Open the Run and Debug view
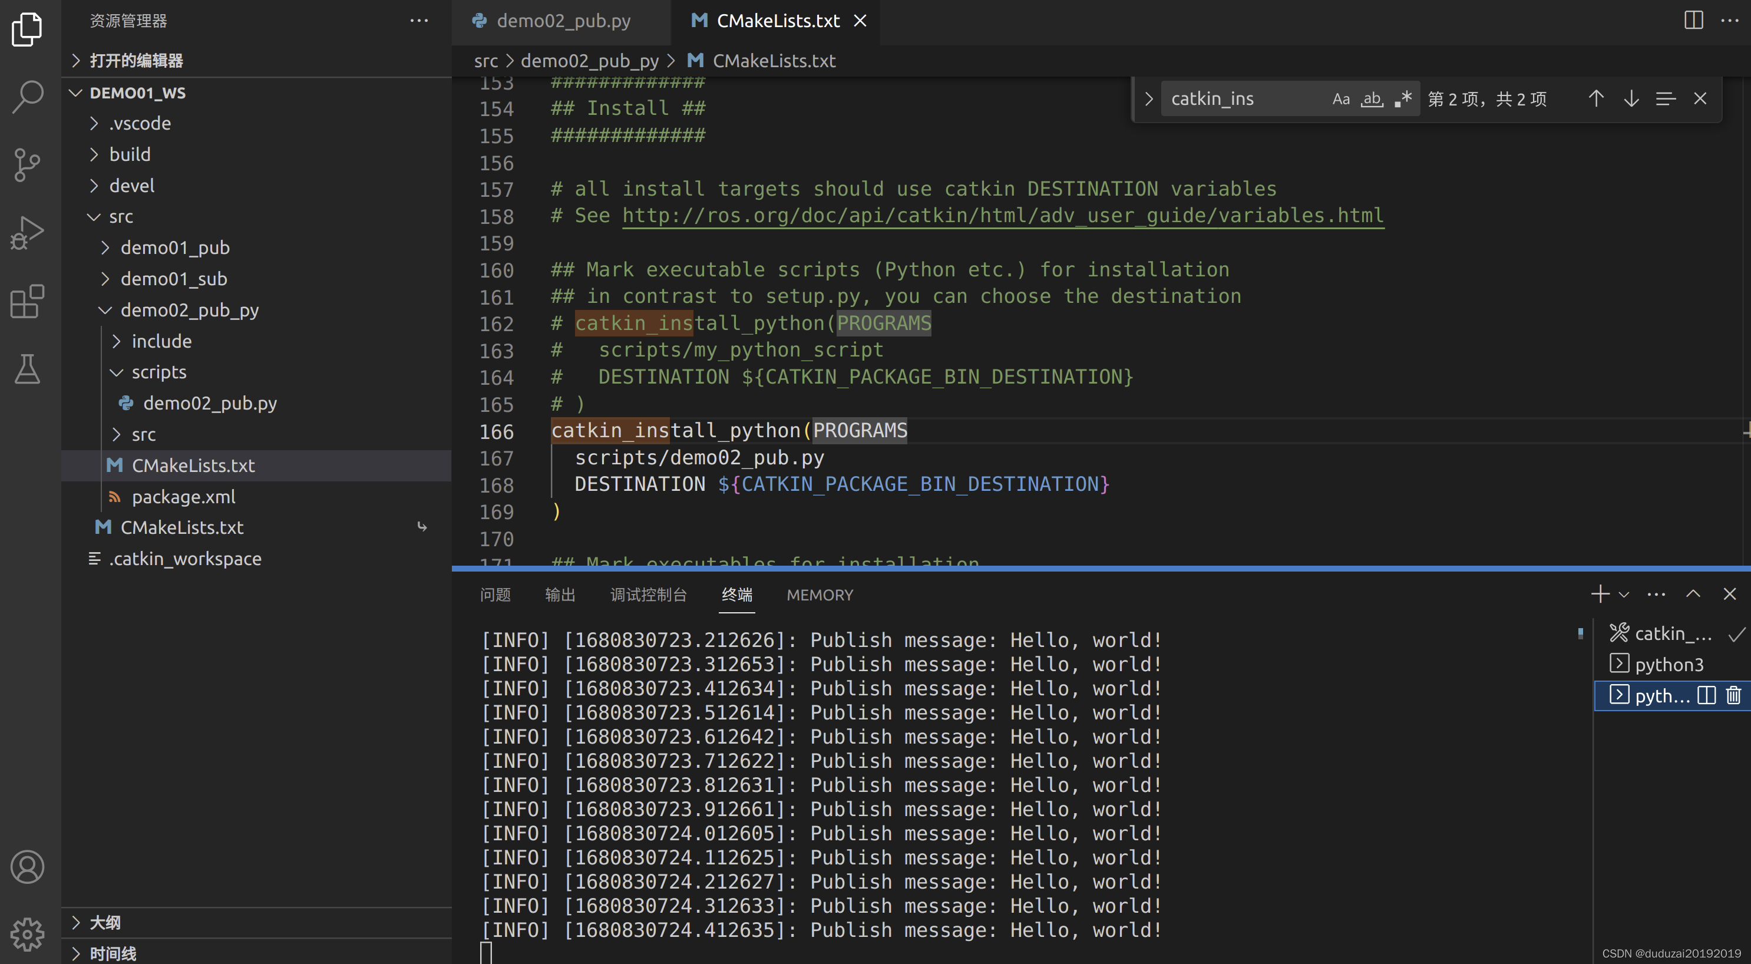 point(27,233)
